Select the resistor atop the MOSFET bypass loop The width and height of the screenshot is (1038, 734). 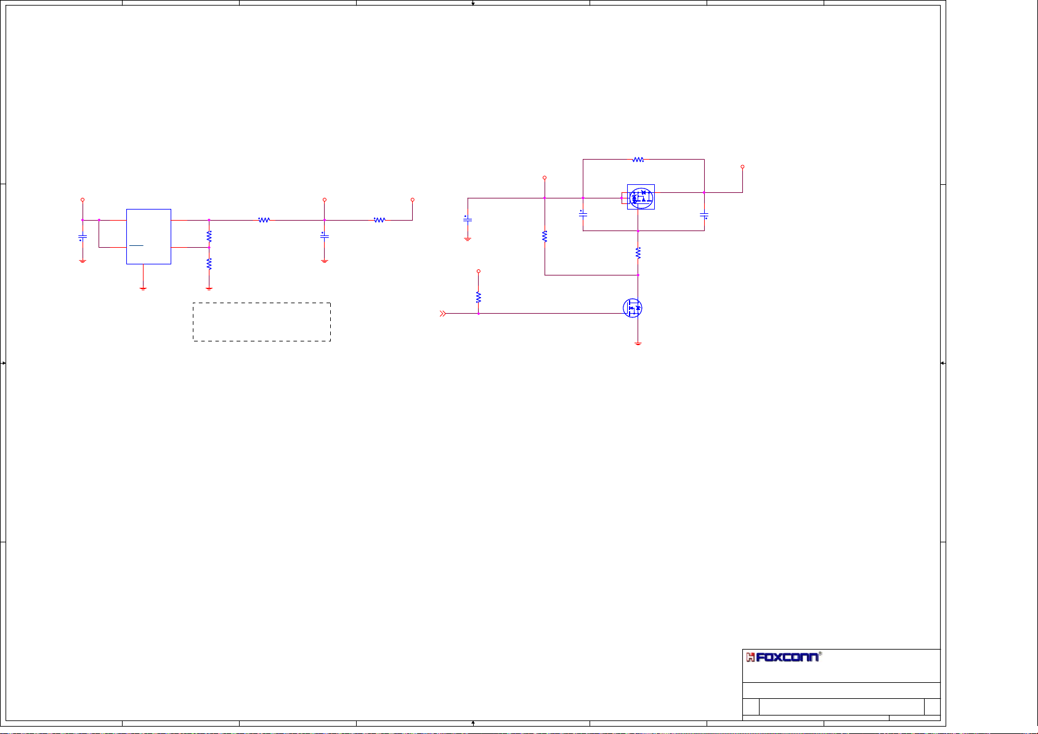(638, 160)
